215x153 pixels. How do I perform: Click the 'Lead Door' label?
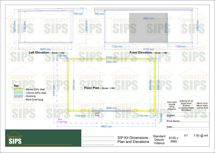(x=97, y=114)
